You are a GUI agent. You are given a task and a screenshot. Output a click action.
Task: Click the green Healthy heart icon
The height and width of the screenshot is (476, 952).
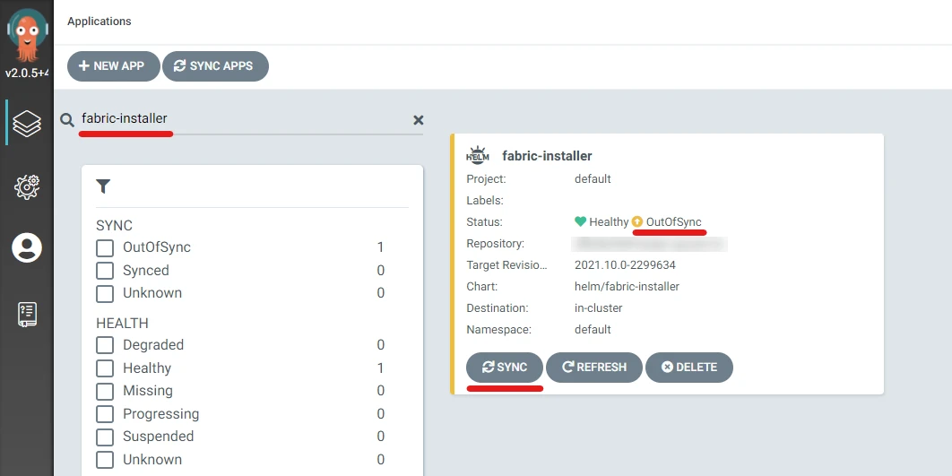click(x=580, y=221)
